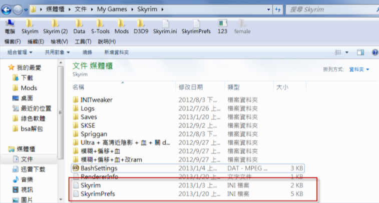The image size is (379, 203).
Task: Select 迅雷下載 in navigation pane
Action: pyautogui.click(x=29, y=169)
